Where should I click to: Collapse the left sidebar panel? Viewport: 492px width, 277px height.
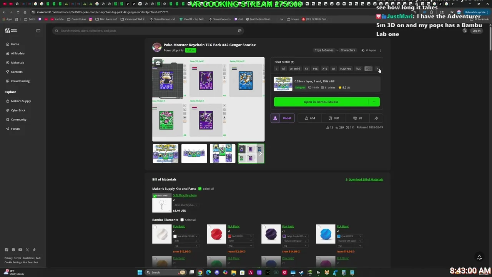[38, 30]
